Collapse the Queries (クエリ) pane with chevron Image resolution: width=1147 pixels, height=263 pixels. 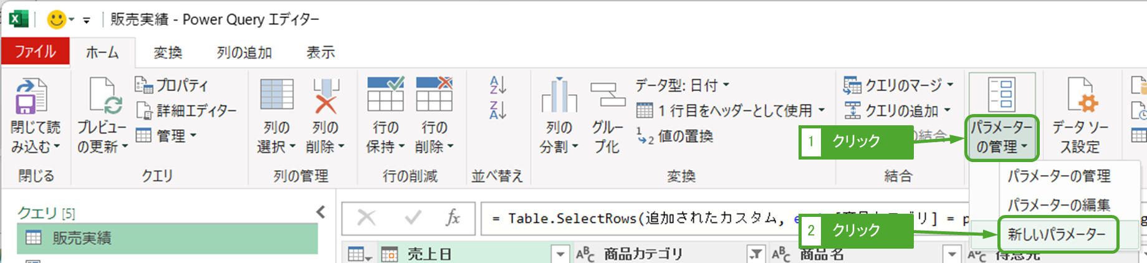(320, 213)
